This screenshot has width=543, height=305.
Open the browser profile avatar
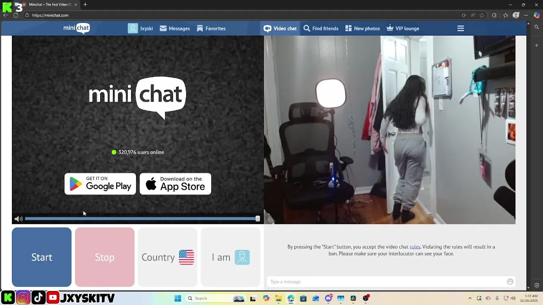coord(516,15)
